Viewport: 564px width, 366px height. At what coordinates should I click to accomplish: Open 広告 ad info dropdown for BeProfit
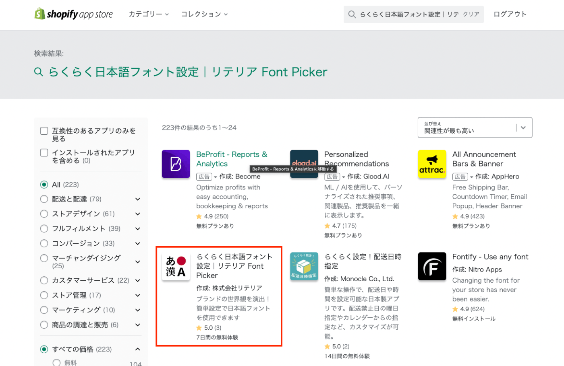pyautogui.click(x=207, y=177)
